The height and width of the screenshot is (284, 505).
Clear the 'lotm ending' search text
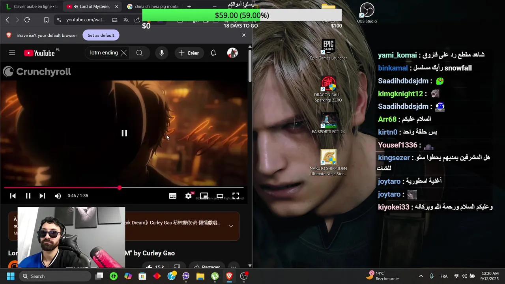coord(123,53)
